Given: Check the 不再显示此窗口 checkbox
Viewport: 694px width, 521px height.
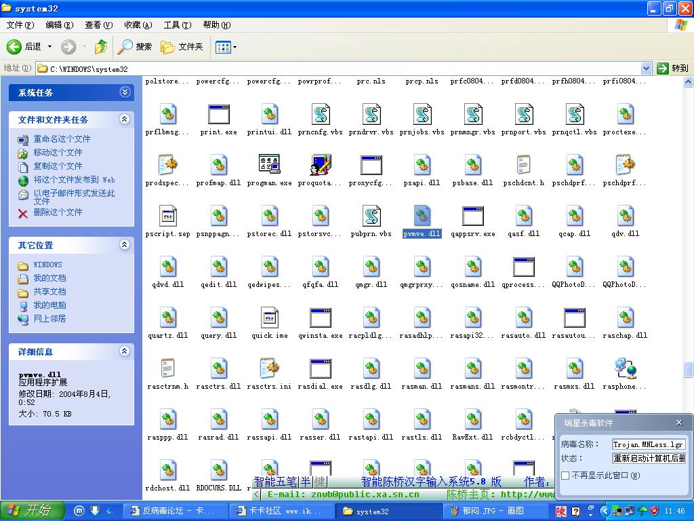Looking at the screenshot, I should 565,476.
